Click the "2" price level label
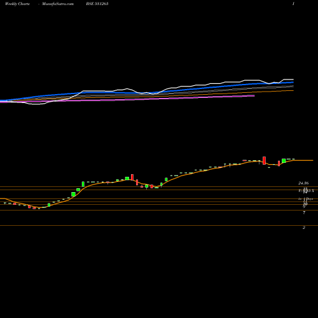The height and width of the screenshot is (318, 318). [304, 228]
